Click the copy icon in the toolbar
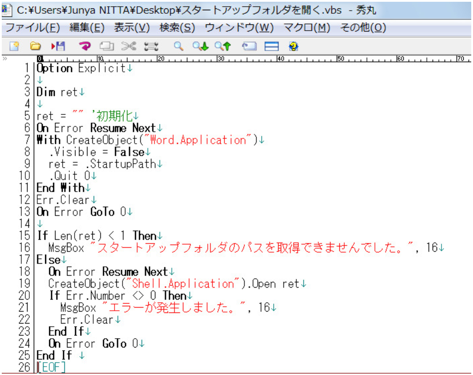The height and width of the screenshot is (375, 473). coord(107,46)
